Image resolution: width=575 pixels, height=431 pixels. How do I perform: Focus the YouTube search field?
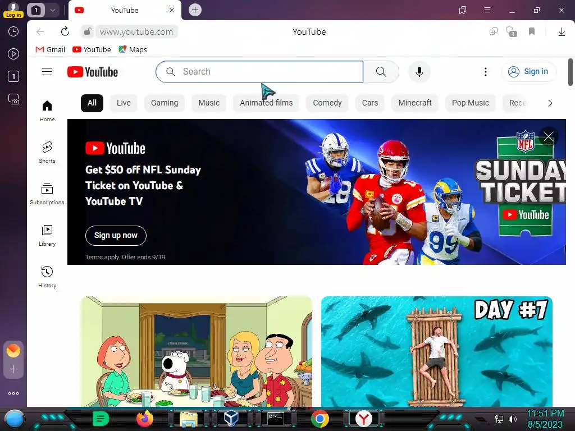tap(259, 72)
